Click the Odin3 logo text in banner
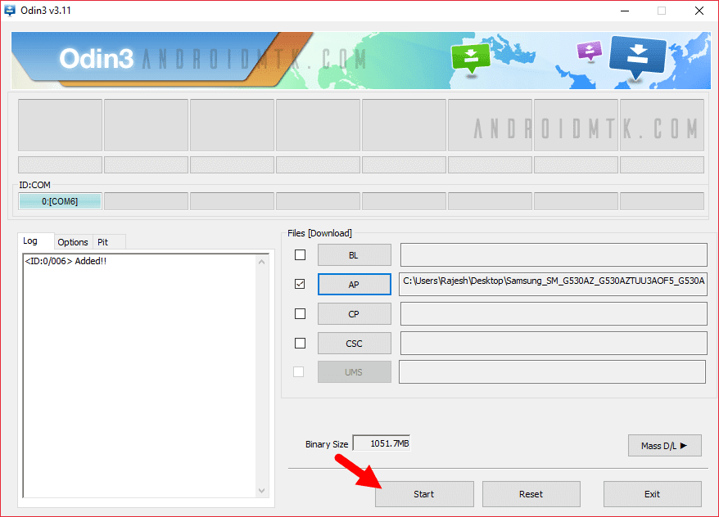 pos(97,59)
